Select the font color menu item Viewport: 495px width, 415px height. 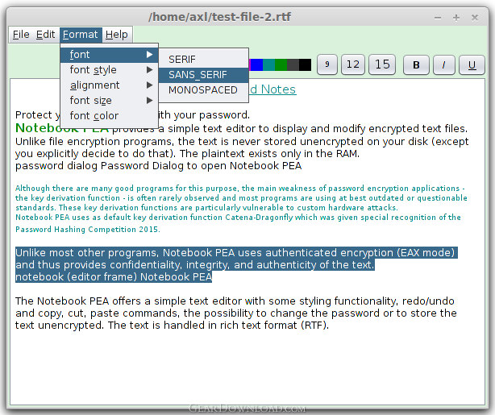point(109,116)
